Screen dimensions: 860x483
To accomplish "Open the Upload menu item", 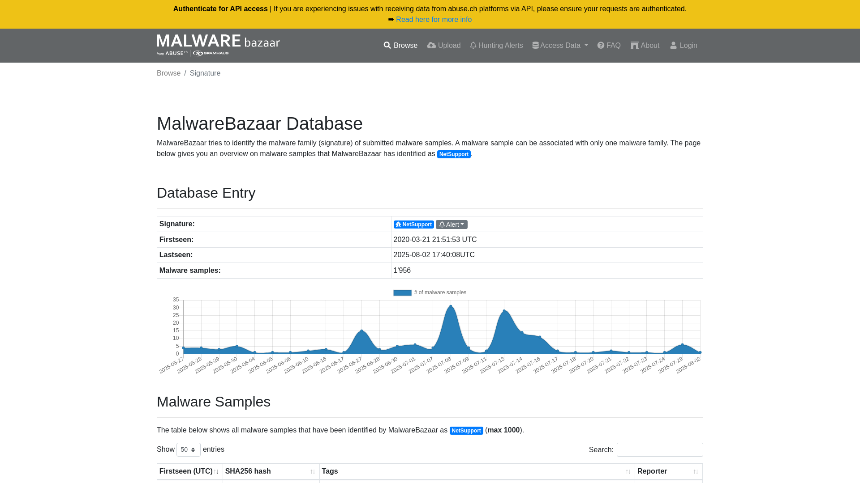I will tap(444, 46).
